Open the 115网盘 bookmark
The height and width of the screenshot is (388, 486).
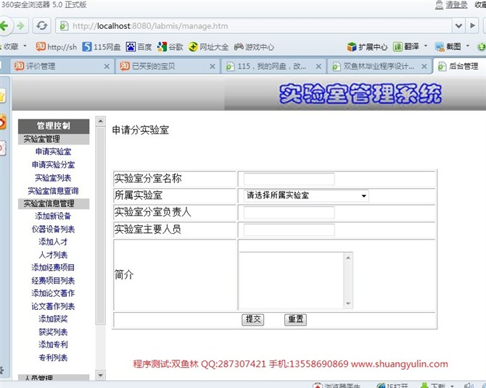101,47
